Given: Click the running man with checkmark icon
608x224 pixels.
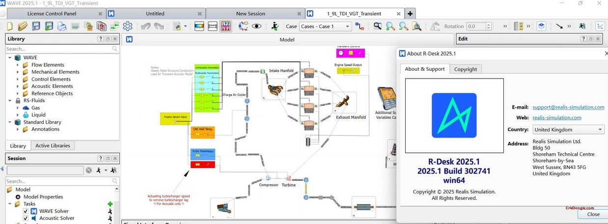Looking at the screenshot, I should (x=275, y=26).
